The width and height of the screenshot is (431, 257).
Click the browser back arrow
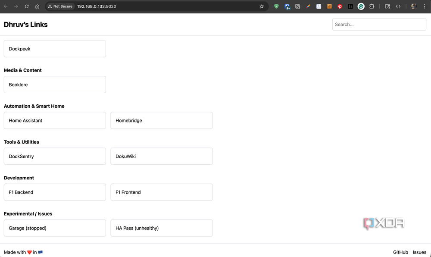6,6
